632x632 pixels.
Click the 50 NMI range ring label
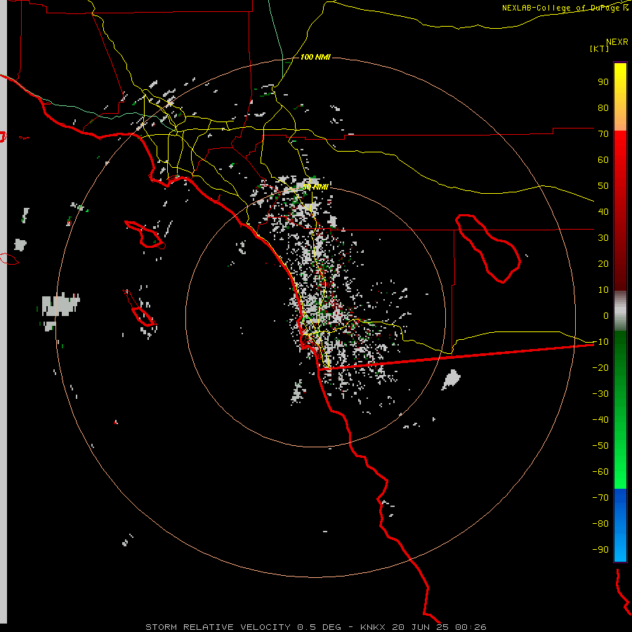click(315, 187)
